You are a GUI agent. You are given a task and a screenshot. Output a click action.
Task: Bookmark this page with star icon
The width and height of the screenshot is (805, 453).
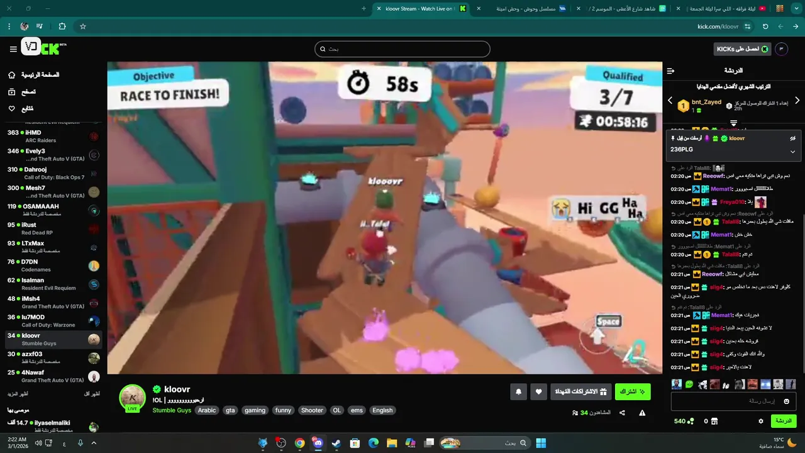[x=82, y=26]
